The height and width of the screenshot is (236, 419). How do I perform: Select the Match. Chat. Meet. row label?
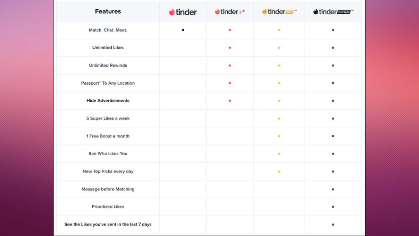tap(108, 30)
